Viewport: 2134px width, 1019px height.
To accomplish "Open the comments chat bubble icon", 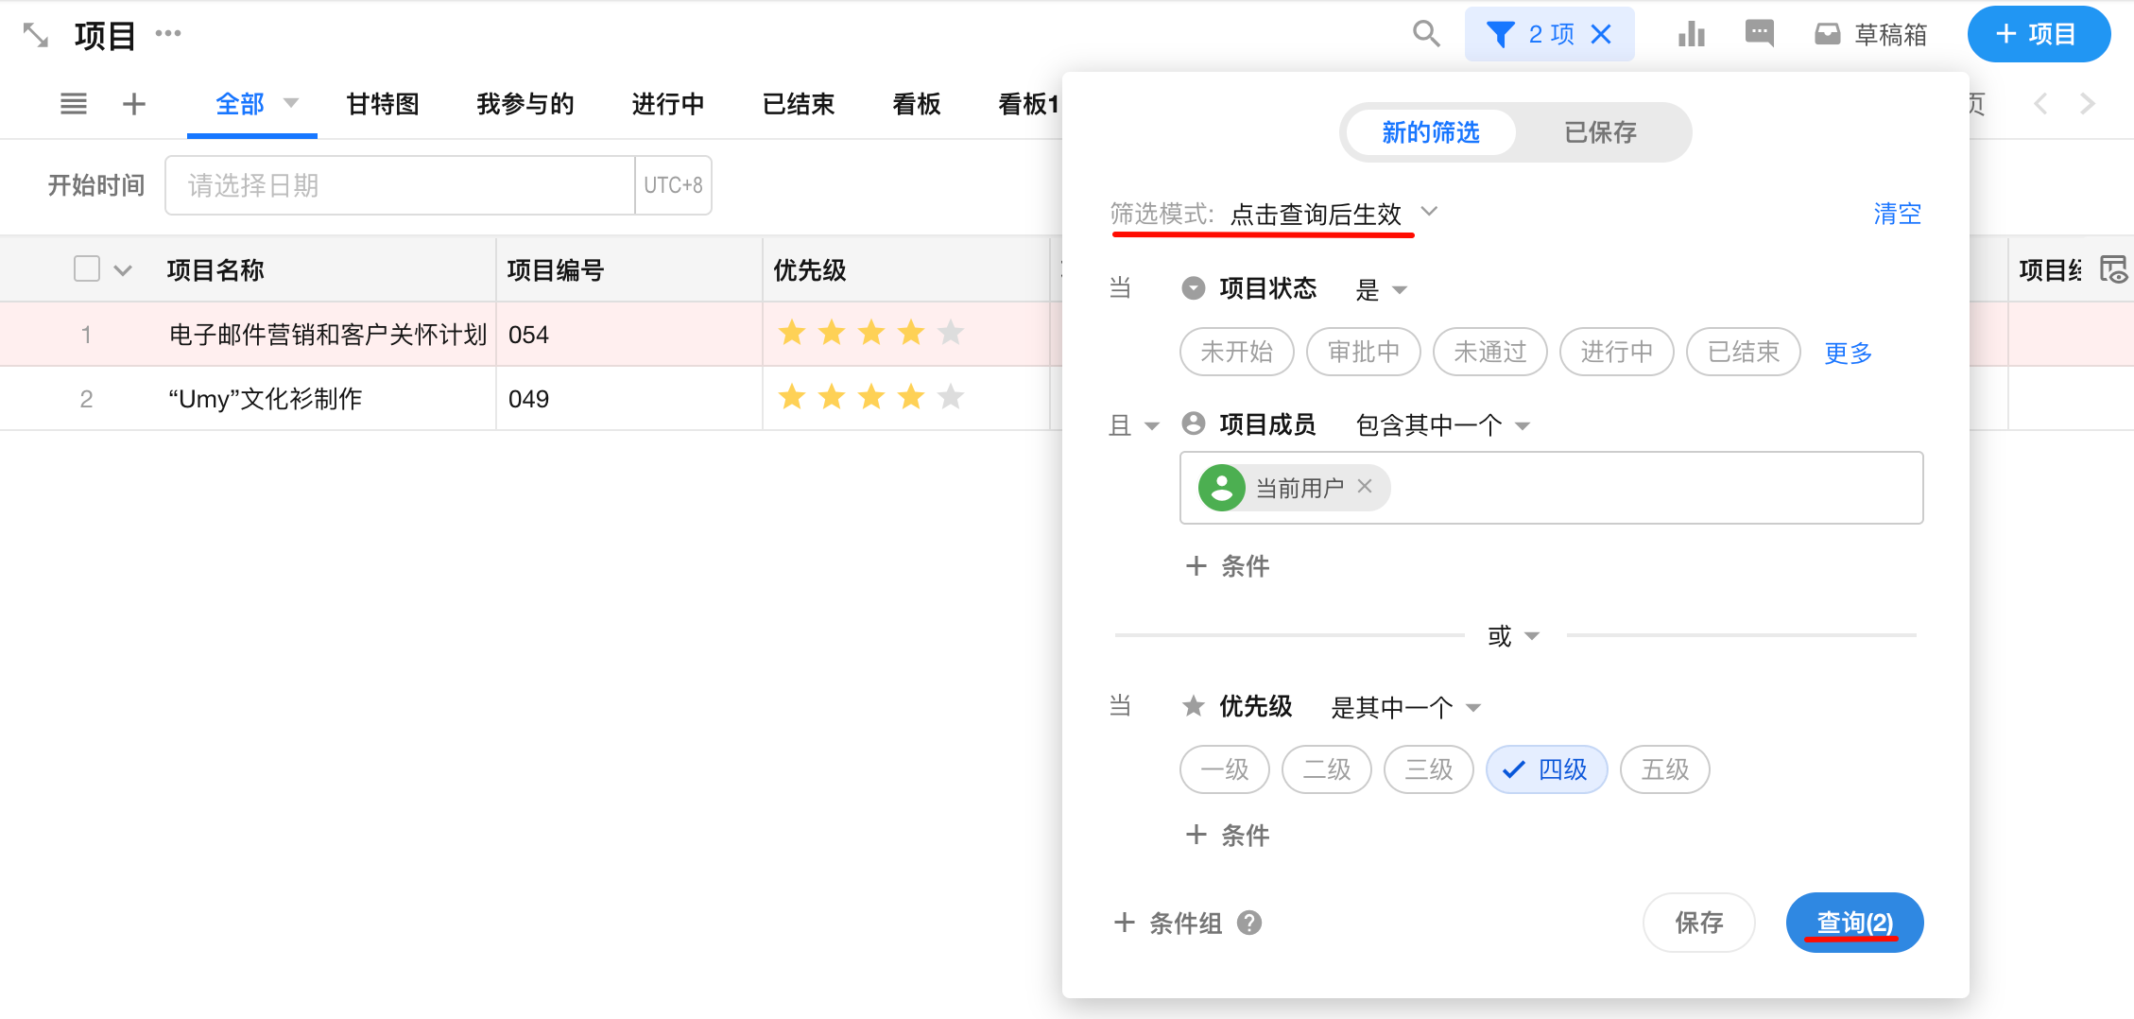I will pos(1759,34).
